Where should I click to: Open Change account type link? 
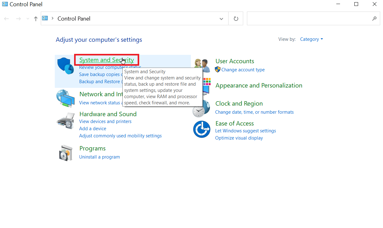pos(243,70)
